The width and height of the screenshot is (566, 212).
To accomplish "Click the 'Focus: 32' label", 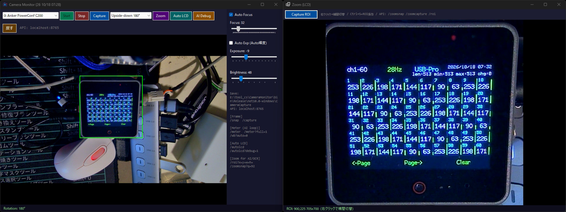I will 237,23.
